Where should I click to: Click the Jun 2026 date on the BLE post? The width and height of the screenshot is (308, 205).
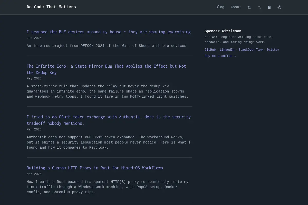pyautogui.click(x=34, y=38)
